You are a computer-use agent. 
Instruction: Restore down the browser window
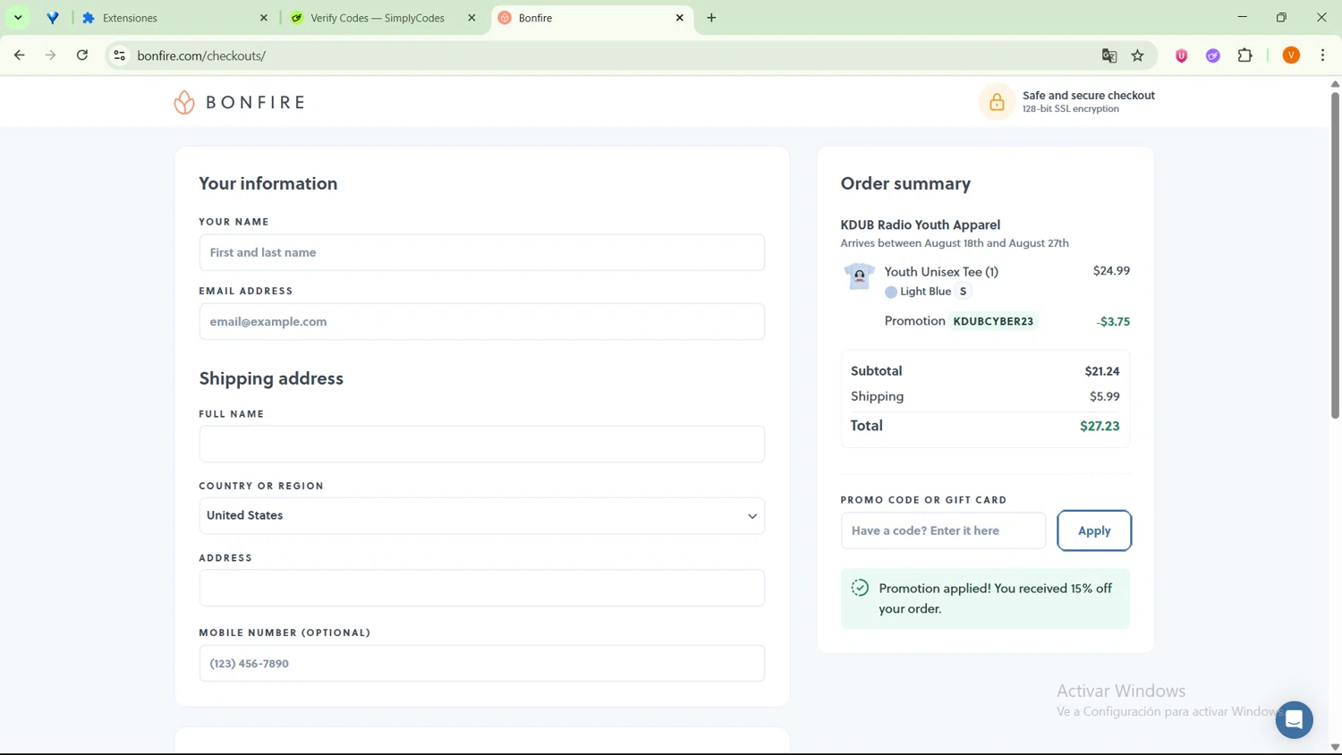pos(1281,17)
